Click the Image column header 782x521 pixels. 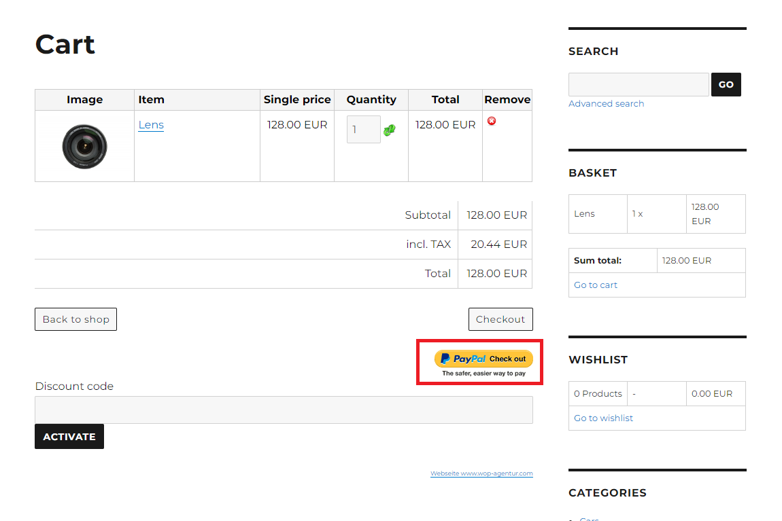[x=85, y=100]
